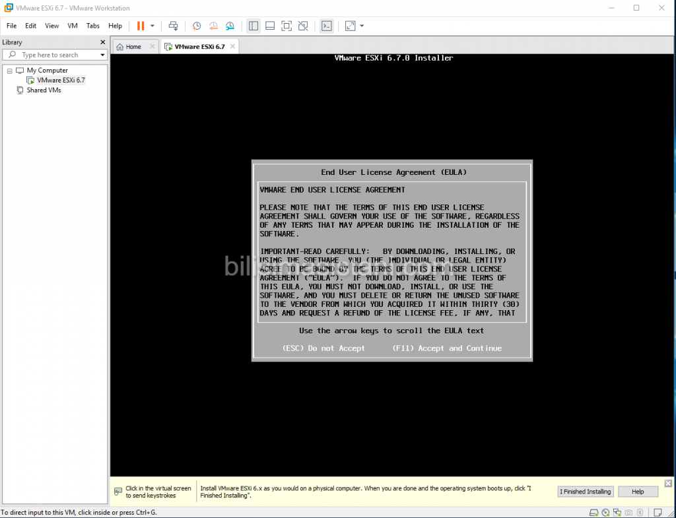Click the library search input field
This screenshot has width=676, height=518.
pyautogui.click(x=55, y=55)
